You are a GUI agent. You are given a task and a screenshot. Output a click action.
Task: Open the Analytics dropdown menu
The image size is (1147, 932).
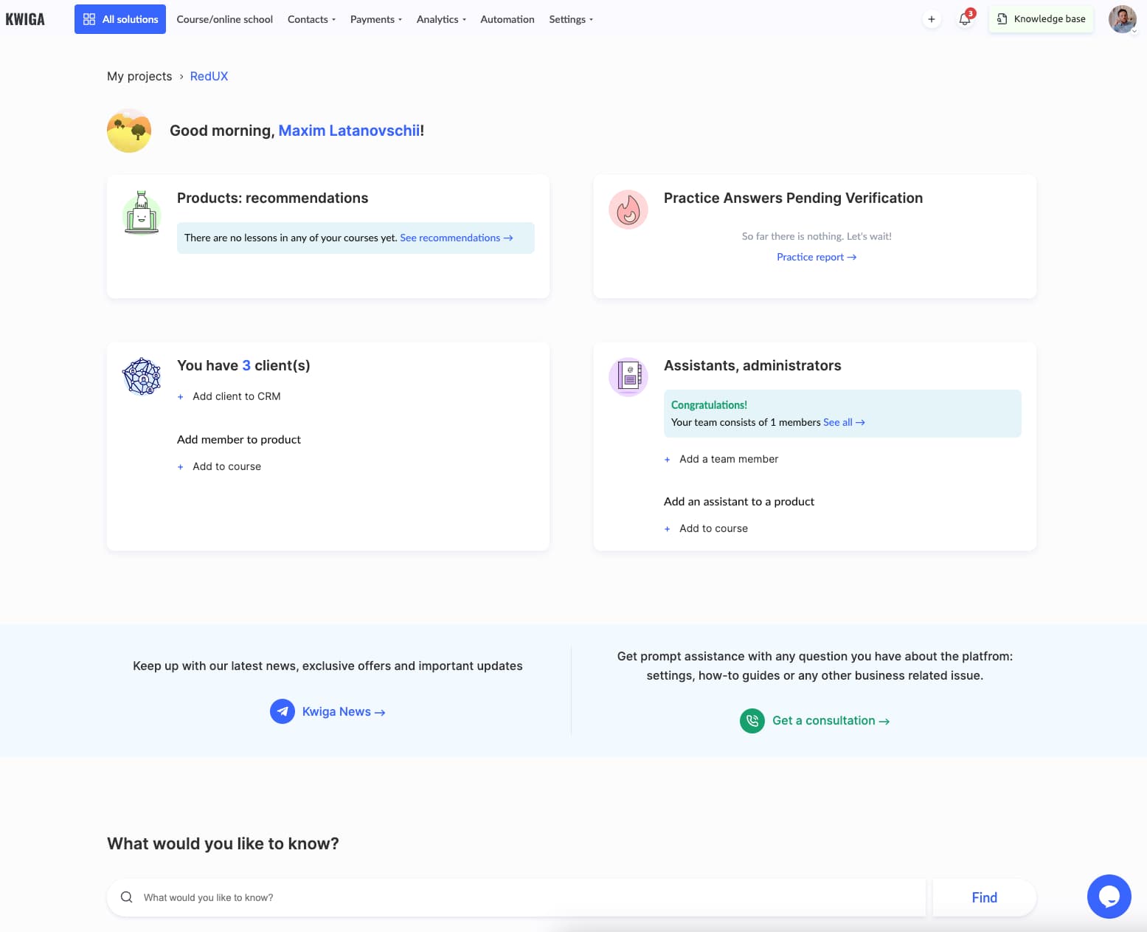pyautogui.click(x=441, y=19)
